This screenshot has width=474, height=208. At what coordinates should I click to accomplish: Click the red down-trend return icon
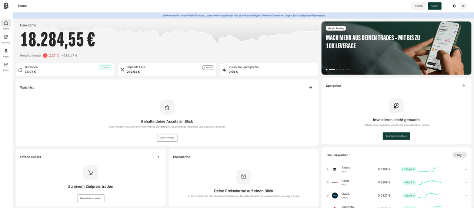point(45,56)
